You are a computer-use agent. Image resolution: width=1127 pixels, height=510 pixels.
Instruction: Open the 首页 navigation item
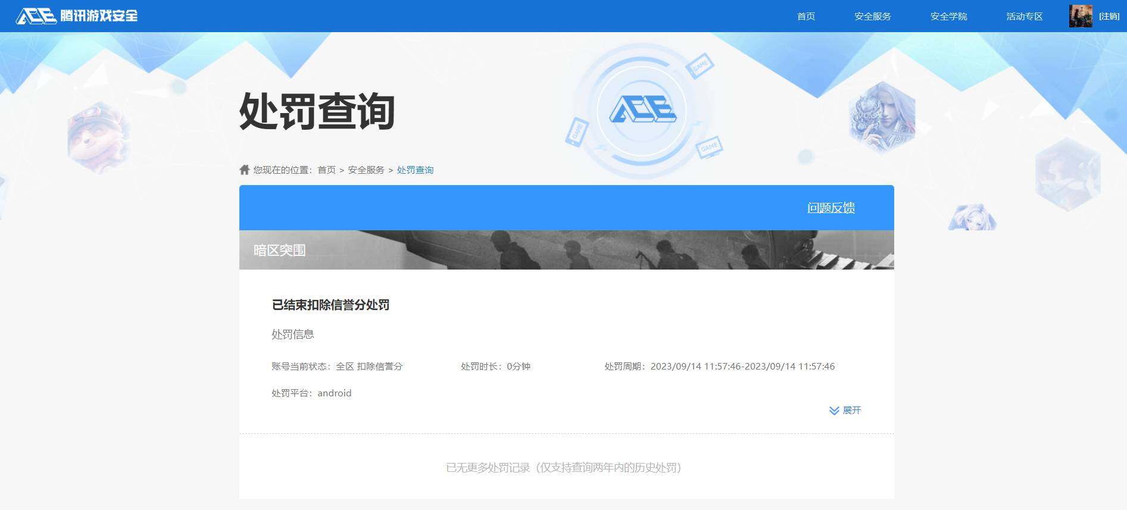(806, 16)
